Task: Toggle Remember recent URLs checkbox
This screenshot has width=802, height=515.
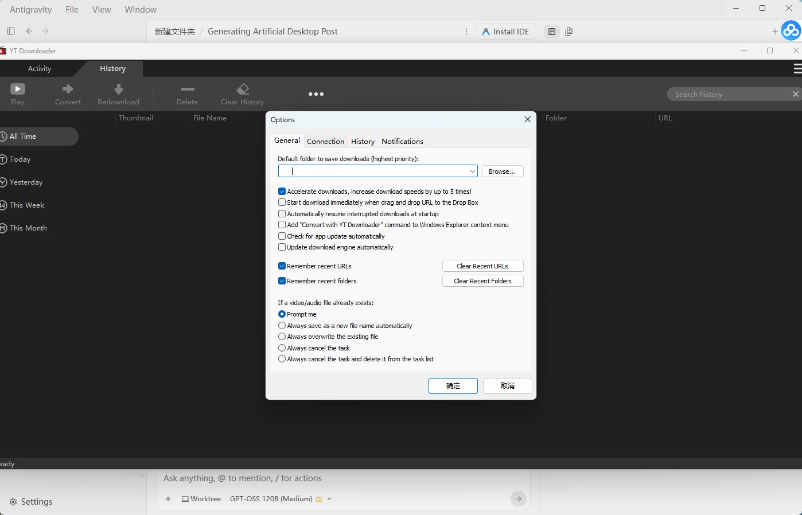Action: pos(282,266)
